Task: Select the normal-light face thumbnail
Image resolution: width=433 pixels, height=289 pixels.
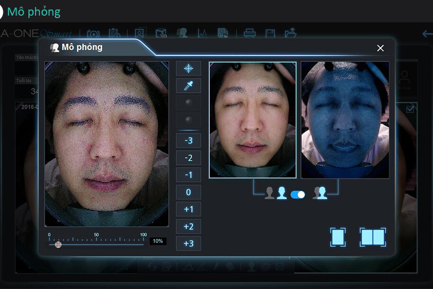Action: [253, 120]
